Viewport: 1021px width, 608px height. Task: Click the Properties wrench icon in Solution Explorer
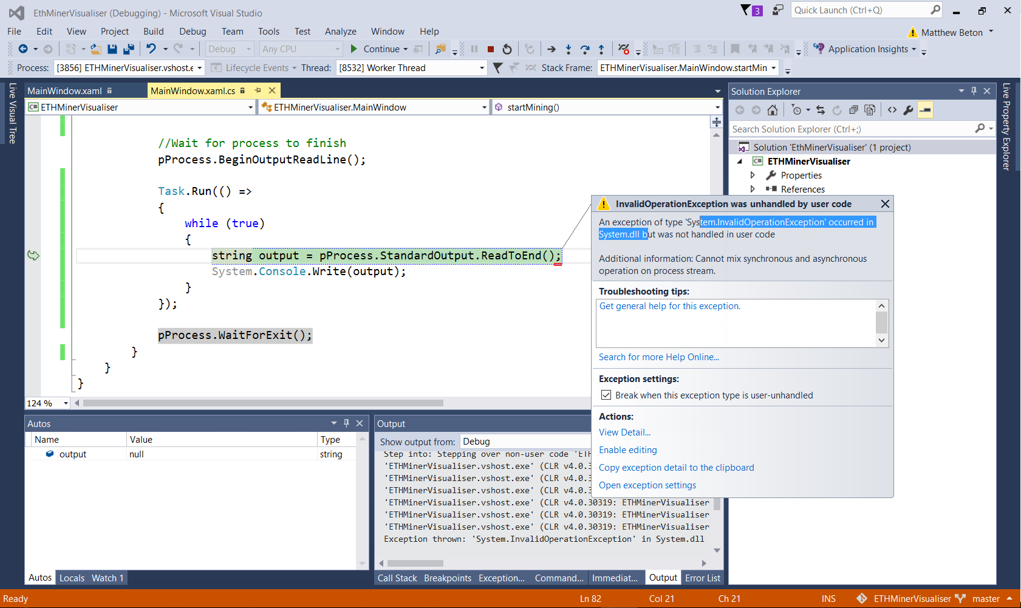(x=908, y=110)
